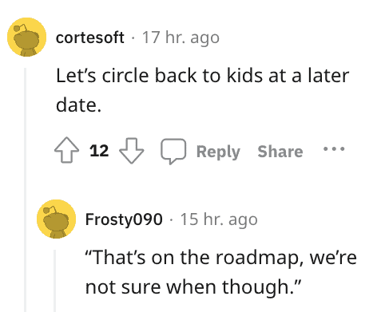Screen dimensions: 381x312
Task: Click the 17 hr. ago timestamp
Action: [181, 38]
